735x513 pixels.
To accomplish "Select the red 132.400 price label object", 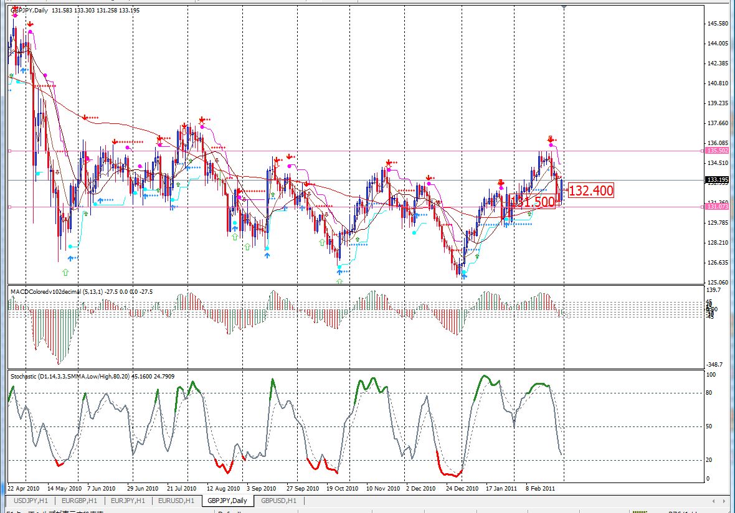I will pyautogui.click(x=590, y=191).
